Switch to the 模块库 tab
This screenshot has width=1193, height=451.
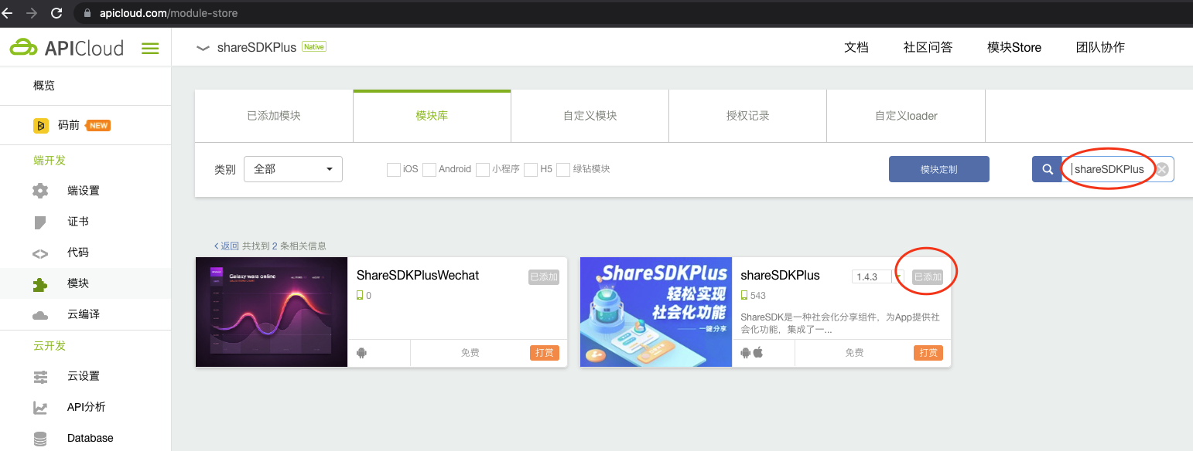tap(432, 116)
